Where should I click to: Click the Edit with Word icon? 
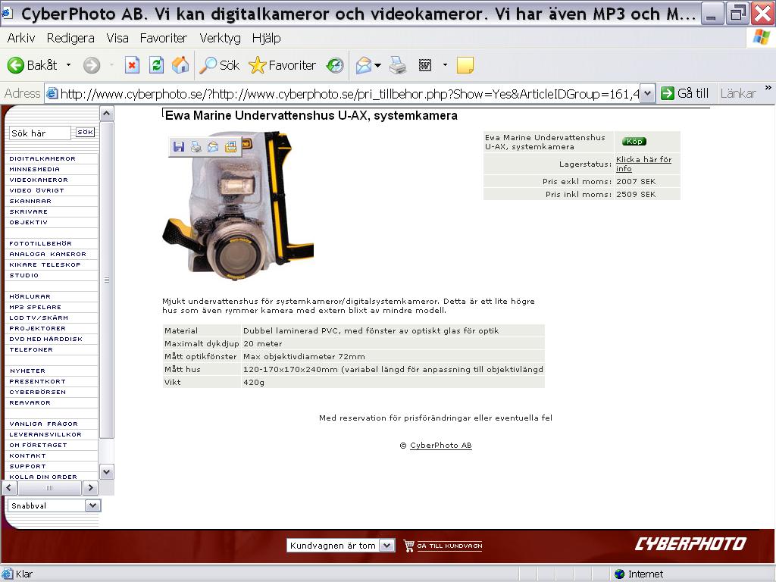pos(424,65)
